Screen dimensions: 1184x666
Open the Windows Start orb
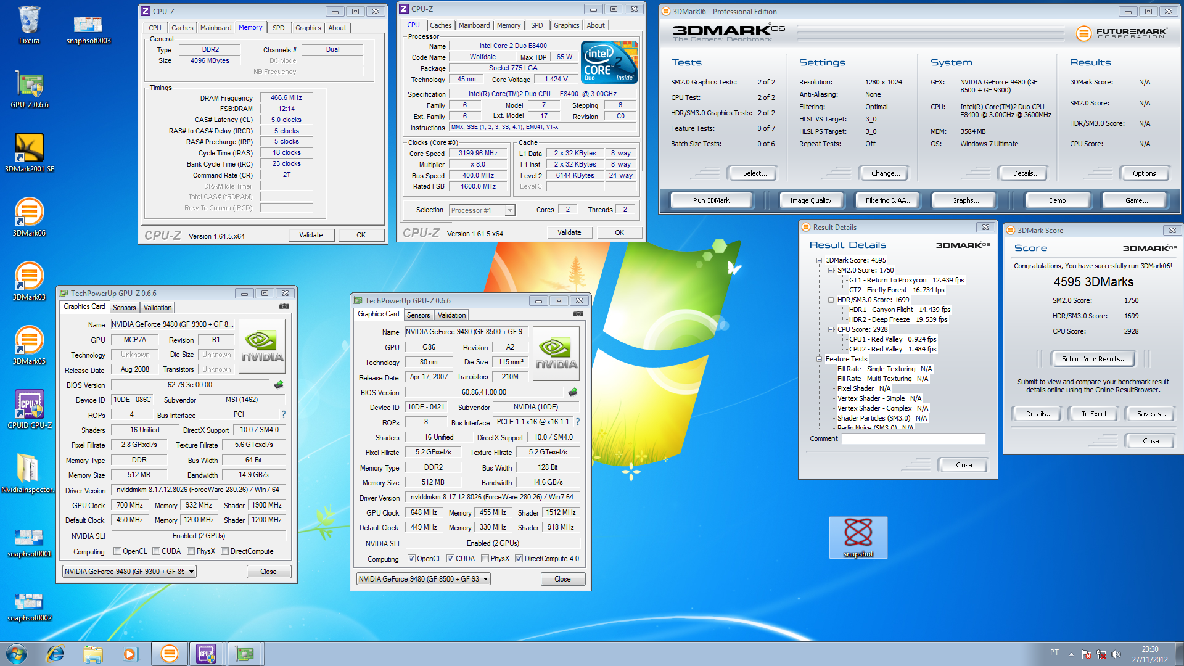[x=17, y=654]
